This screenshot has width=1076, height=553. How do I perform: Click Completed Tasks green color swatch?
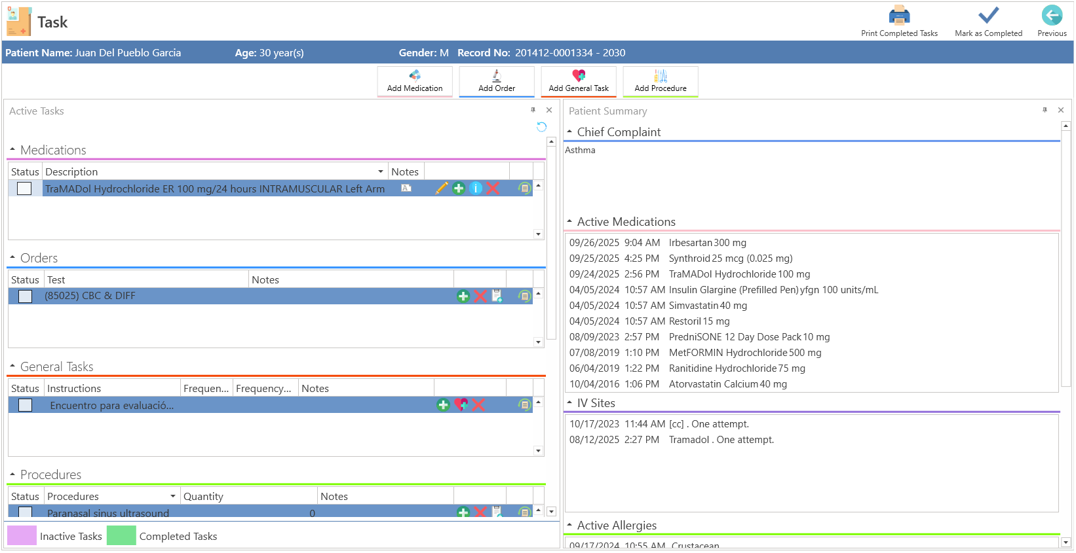point(121,536)
